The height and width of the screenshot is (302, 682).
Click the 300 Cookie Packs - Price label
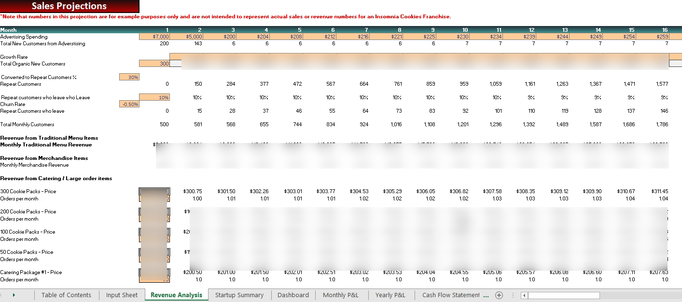28,191
